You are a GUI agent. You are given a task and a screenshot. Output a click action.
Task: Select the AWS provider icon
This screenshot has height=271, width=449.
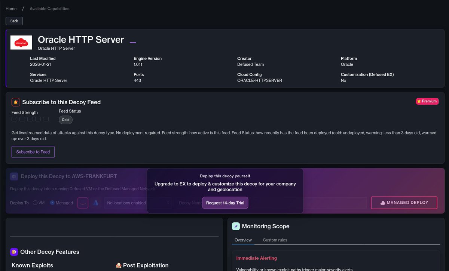click(83, 203)
